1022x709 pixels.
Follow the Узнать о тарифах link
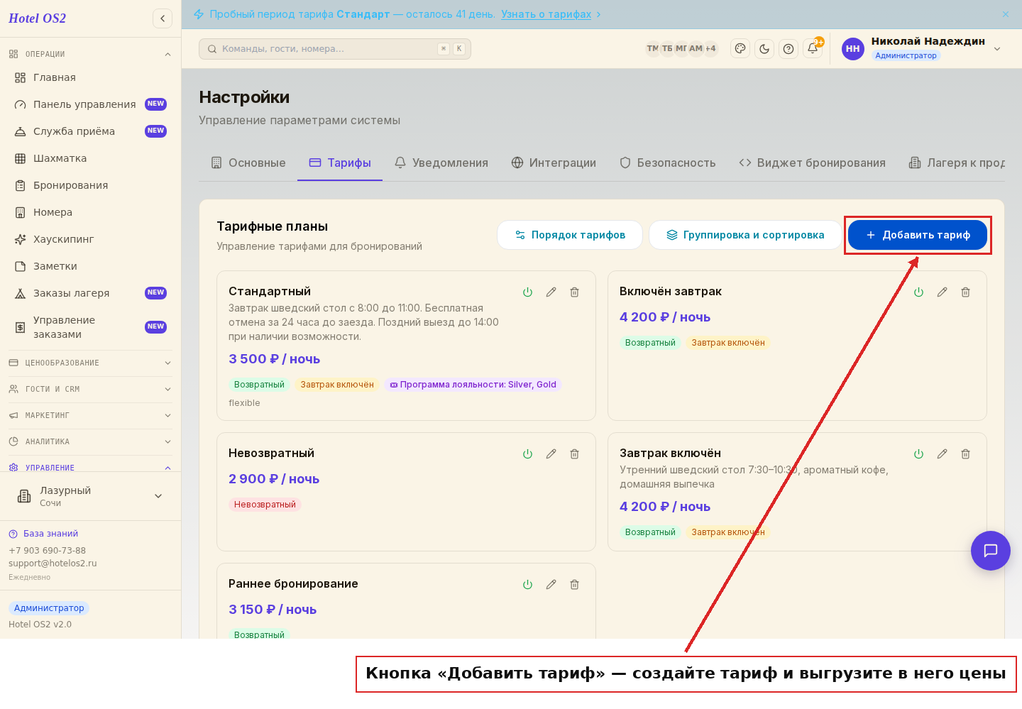pos(546,14)
